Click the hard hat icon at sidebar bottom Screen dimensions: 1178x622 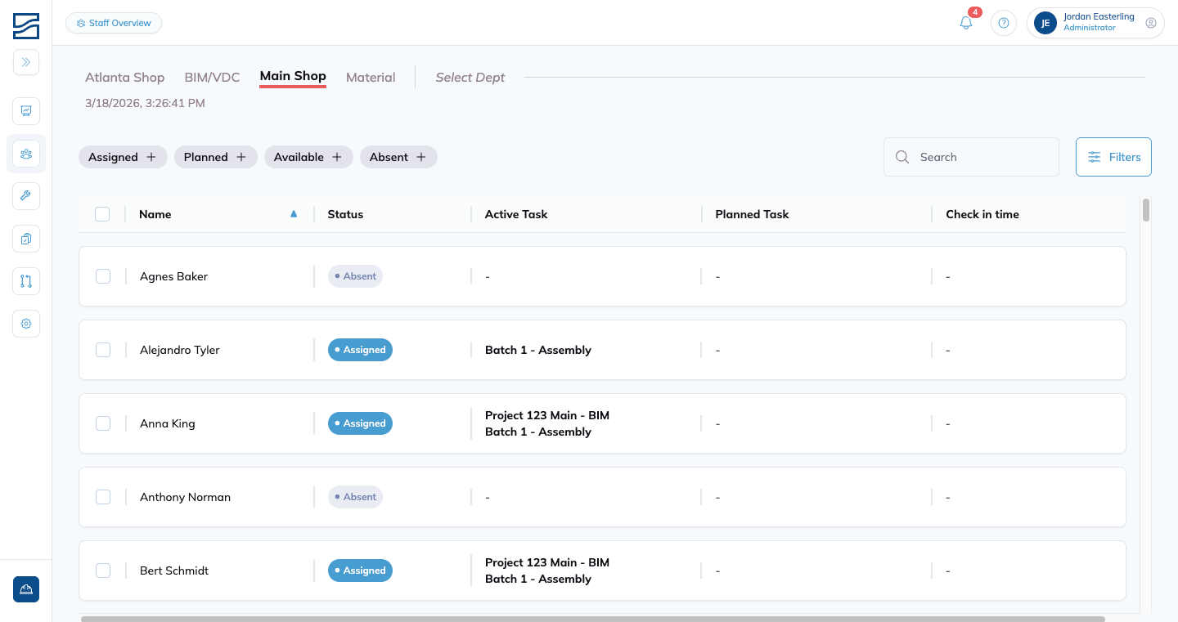(26, 589)
